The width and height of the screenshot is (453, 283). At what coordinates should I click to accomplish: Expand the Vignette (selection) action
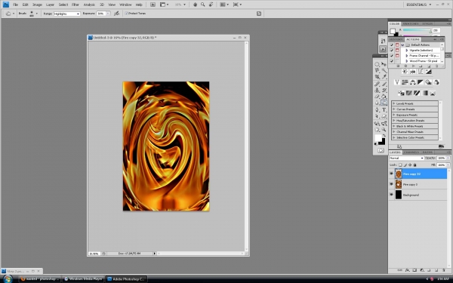[407, 51]
